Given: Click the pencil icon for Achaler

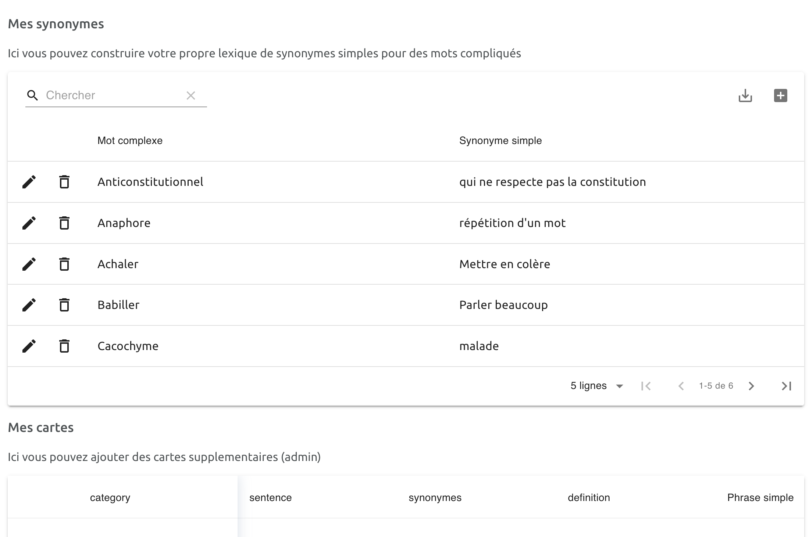Looking at the screenshot, I should tap(29, 264).
